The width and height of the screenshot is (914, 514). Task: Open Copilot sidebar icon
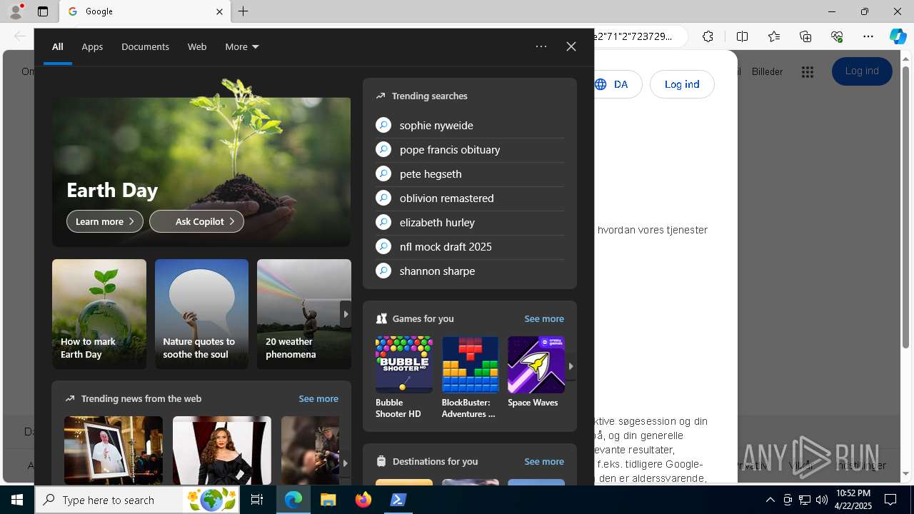click(898, 36)
